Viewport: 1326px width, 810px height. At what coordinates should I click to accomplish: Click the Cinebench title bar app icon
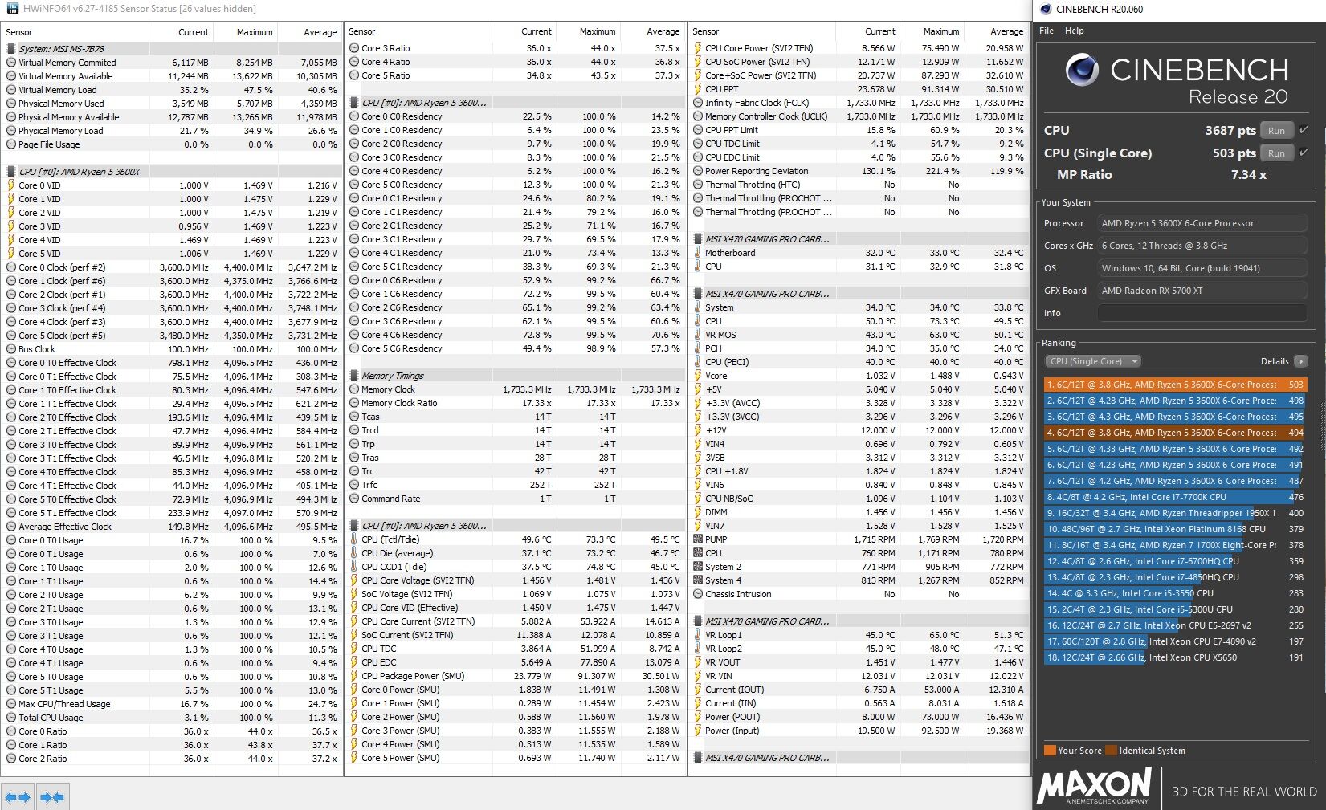point(1046,10)
